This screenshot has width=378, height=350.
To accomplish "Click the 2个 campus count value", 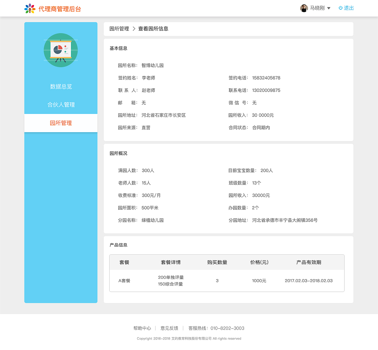I will point(255,208).
